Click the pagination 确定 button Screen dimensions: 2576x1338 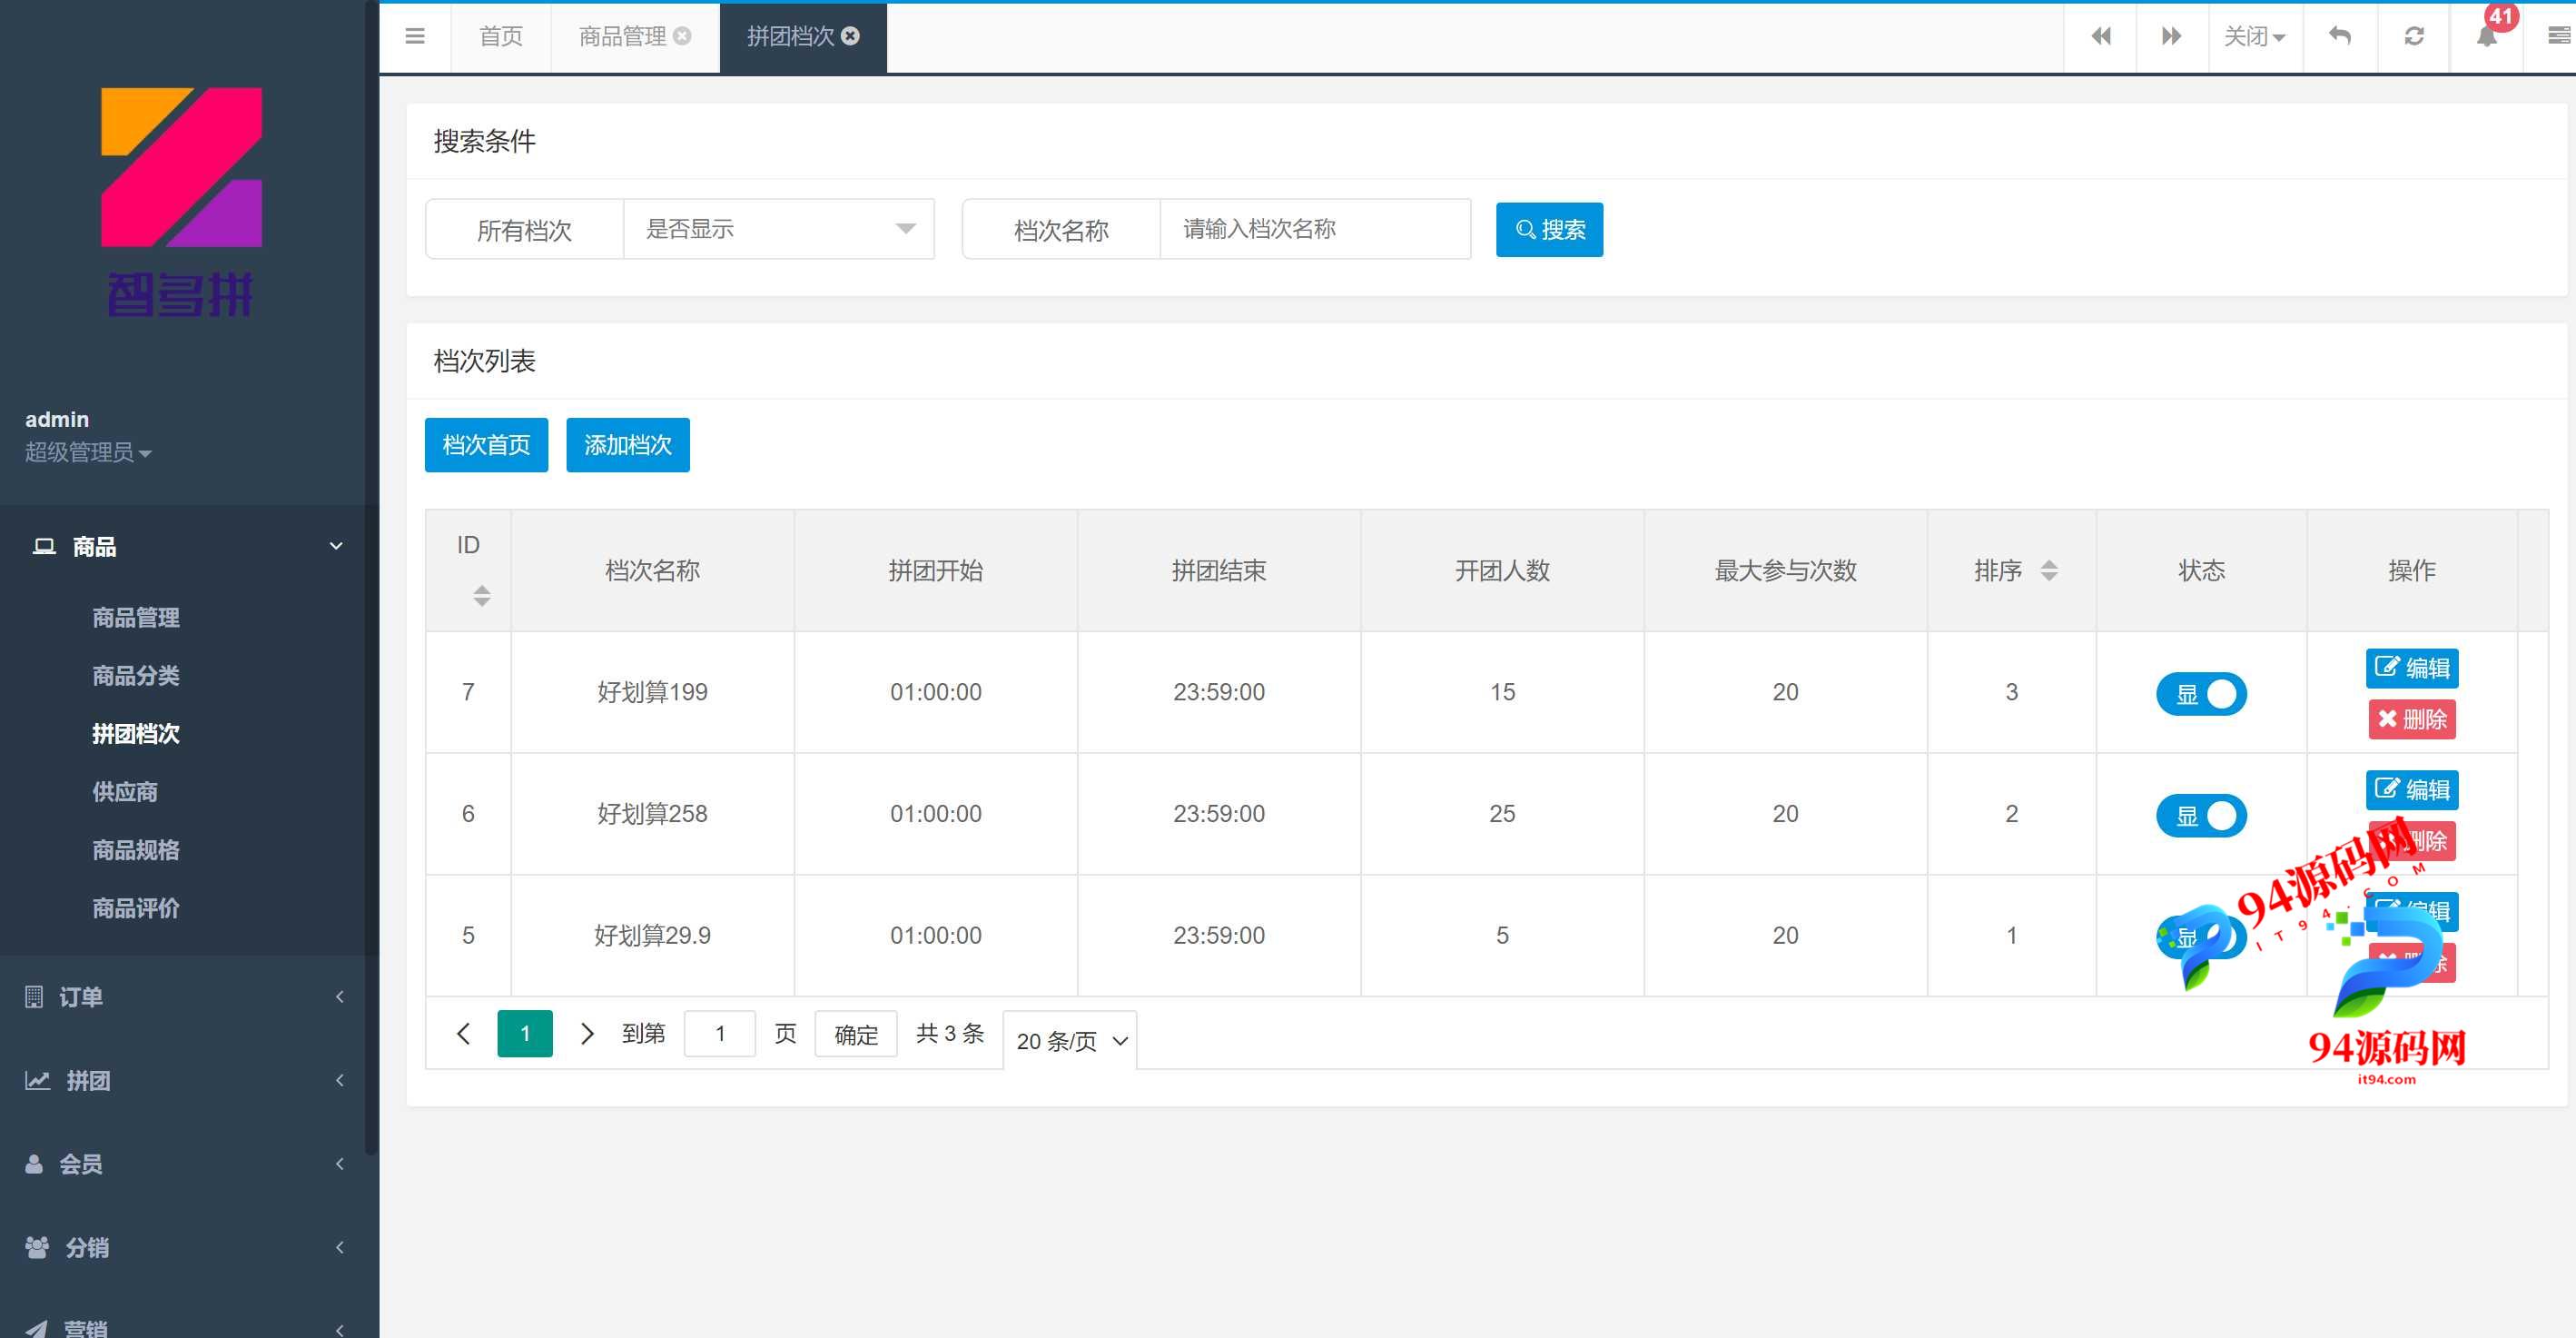(x=856, y=1034)
